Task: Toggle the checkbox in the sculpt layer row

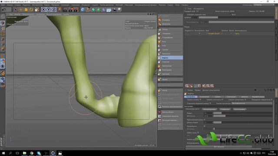Action: 199,33
